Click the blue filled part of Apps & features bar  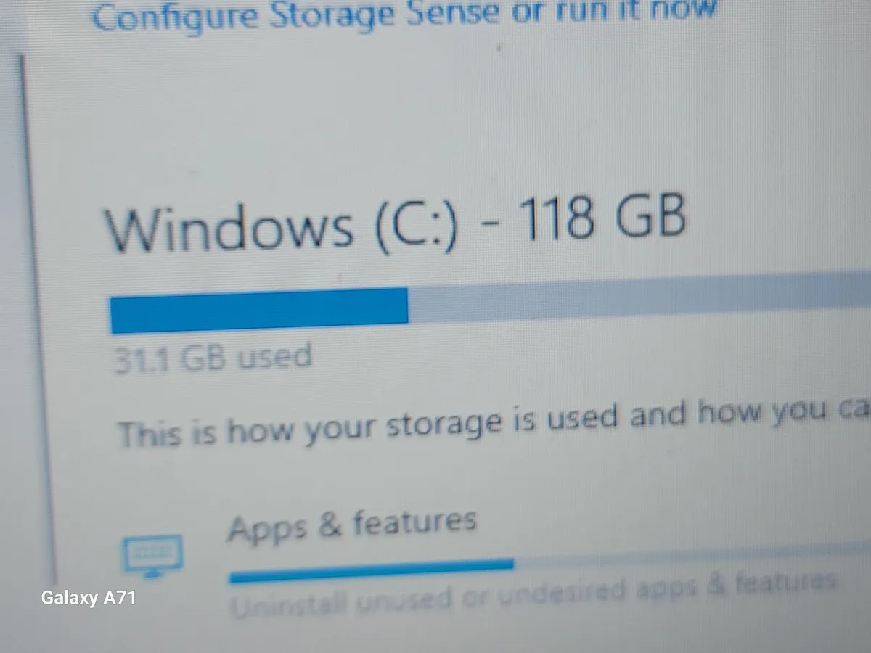point(371,570)
